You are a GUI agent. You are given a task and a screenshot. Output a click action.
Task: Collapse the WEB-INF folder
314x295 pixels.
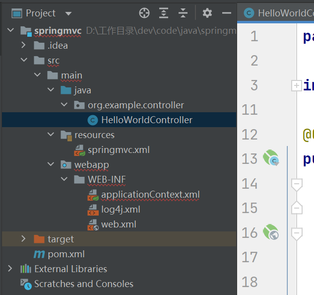click(64, 179)
